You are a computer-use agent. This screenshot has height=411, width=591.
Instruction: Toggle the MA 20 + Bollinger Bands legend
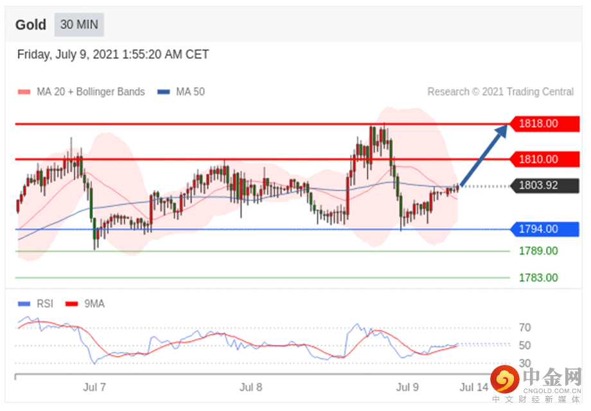(x=81, y=92)
